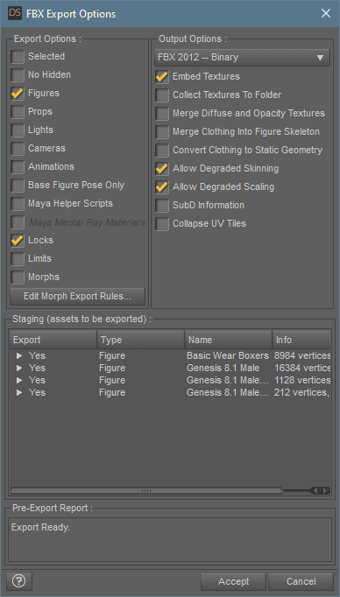Enable Collect Textures To Folder
Image resolution: width=340 pixels, height=597 pixels.
[162, 95]
